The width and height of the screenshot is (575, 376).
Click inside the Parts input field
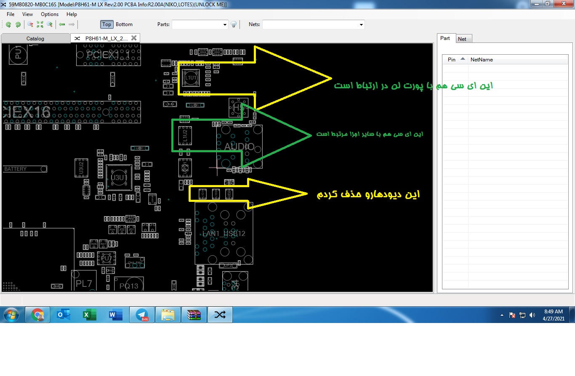[x=197, y=25]
